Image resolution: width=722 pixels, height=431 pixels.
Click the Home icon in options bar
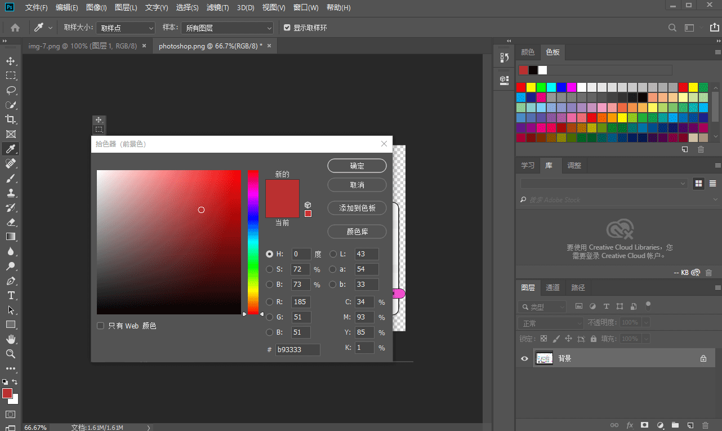pyautogui.click(x=15, y=28)
